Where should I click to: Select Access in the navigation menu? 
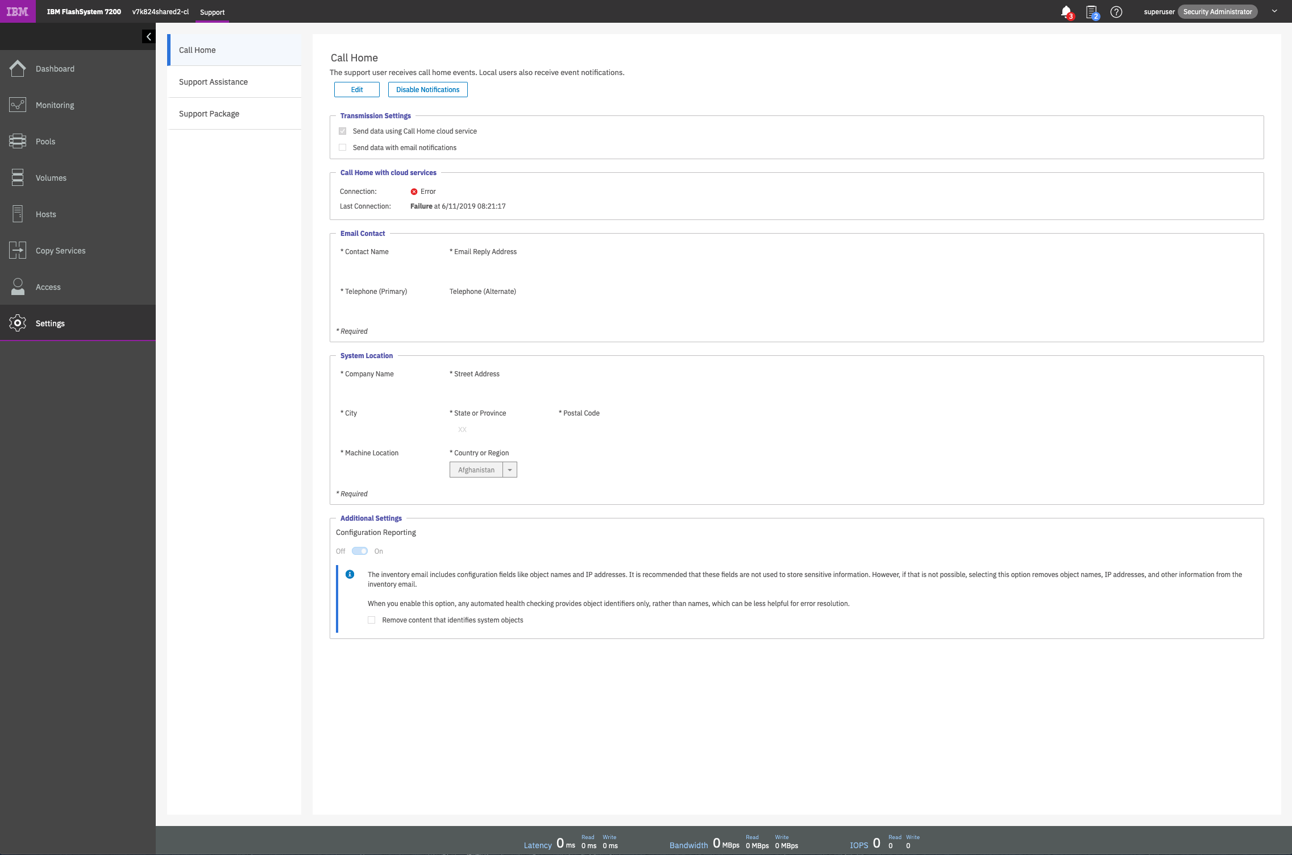coord(78,287)
